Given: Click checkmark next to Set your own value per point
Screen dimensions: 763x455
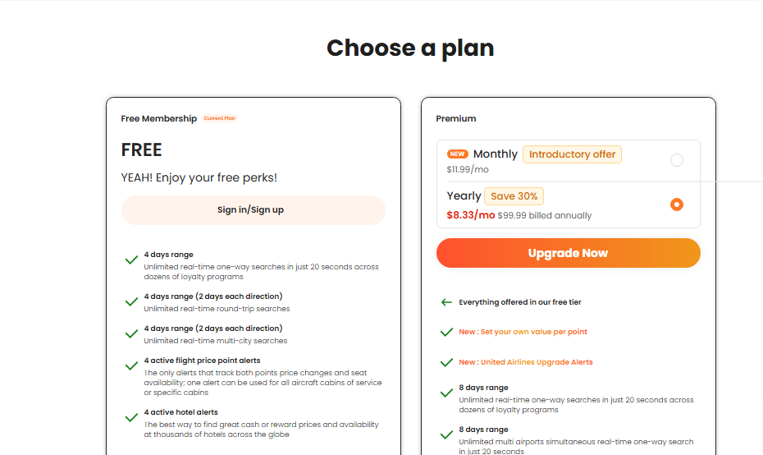Looking at the screenshot, I should (x=446, y=333).
